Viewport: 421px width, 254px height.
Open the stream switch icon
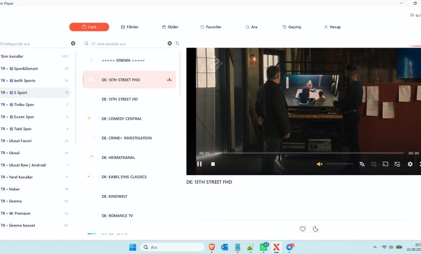(x=397, y=164)
